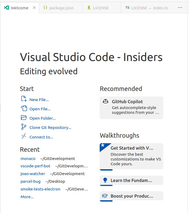Click the lightbulb icon on Learn the Fundamentals
Viewport: 189px width, 213px height.
pyautogui.click(x=105, y=180)
